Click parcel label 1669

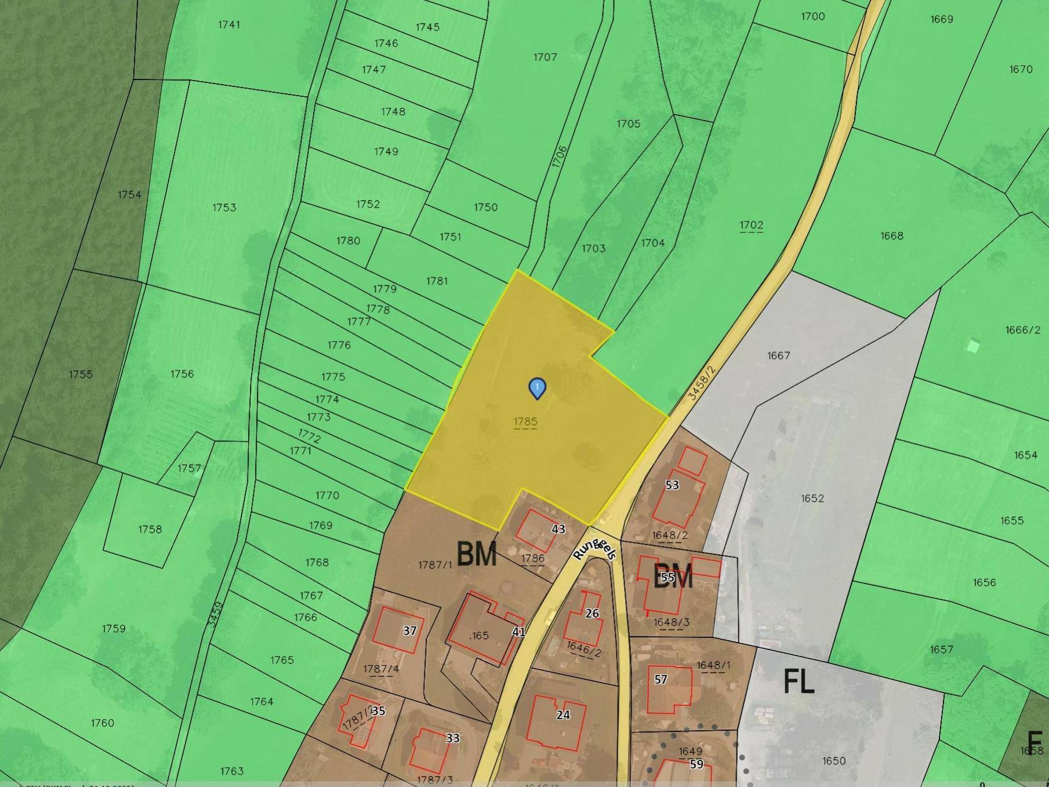942,19
